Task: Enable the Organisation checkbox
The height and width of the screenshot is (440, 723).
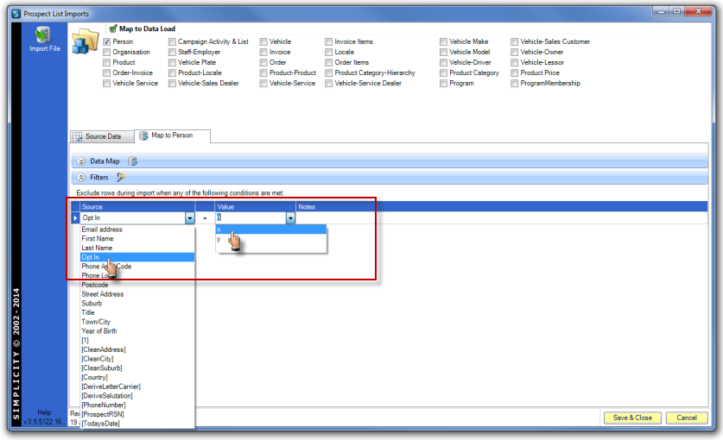Action: pyautogui.click(x=107, y=52)
